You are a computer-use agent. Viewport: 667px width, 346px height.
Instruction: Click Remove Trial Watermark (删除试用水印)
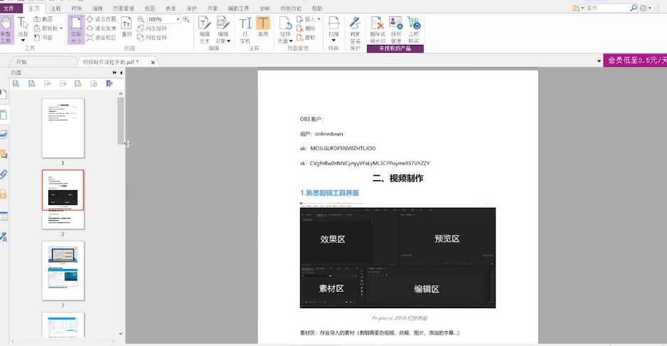tap(378, 29)
